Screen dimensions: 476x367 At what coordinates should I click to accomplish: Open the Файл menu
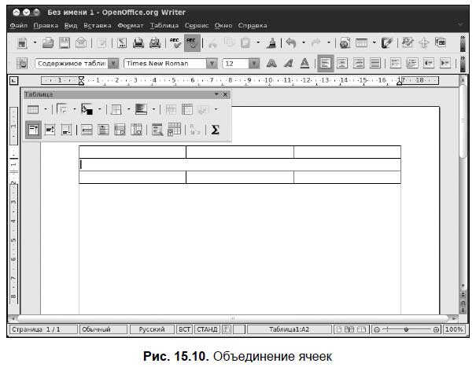[x=19, y=25]
